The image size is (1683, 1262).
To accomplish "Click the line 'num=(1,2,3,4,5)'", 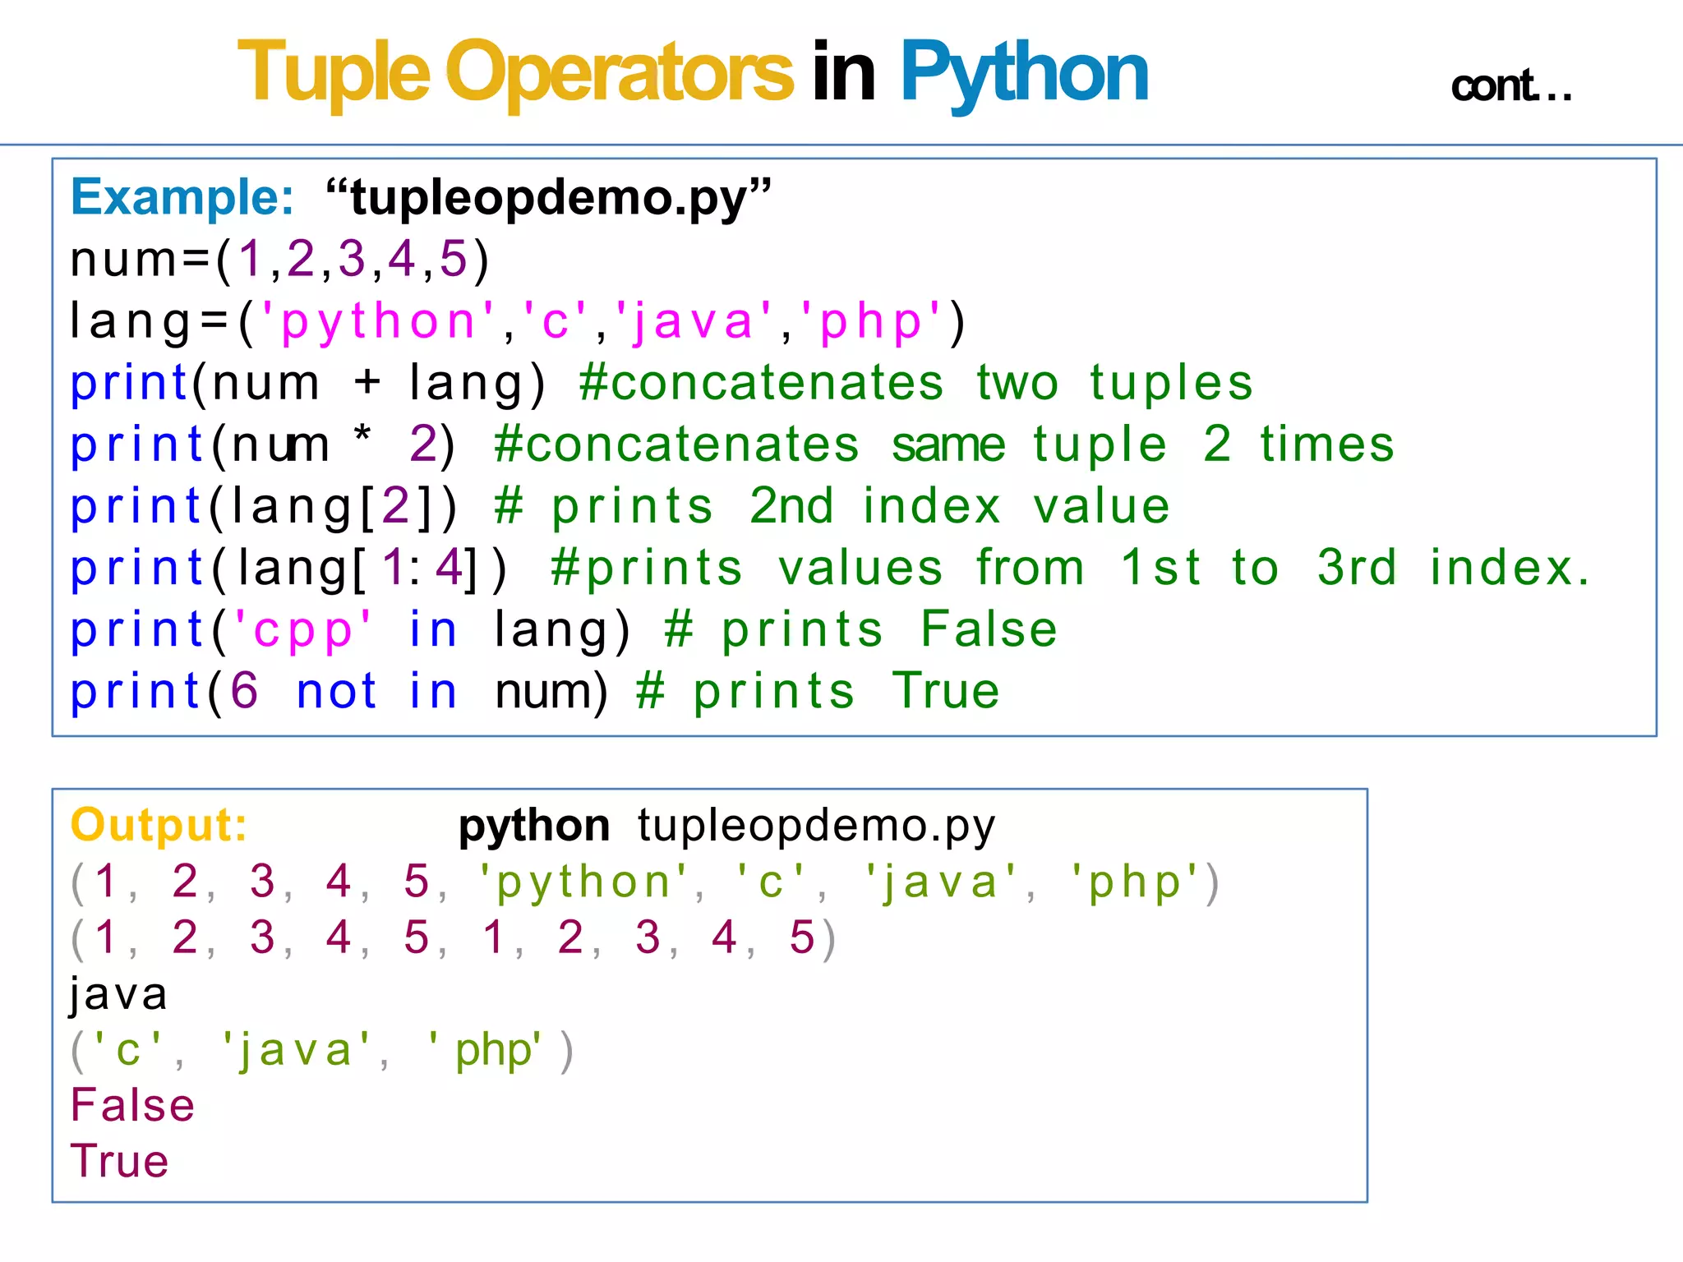I will coord(280,260).
